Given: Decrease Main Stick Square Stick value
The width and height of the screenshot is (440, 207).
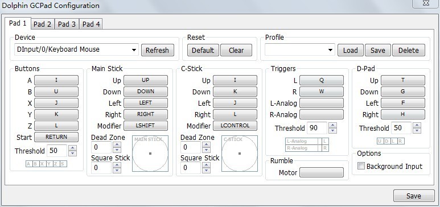Looking at the screenshot, I should (117, 171).
